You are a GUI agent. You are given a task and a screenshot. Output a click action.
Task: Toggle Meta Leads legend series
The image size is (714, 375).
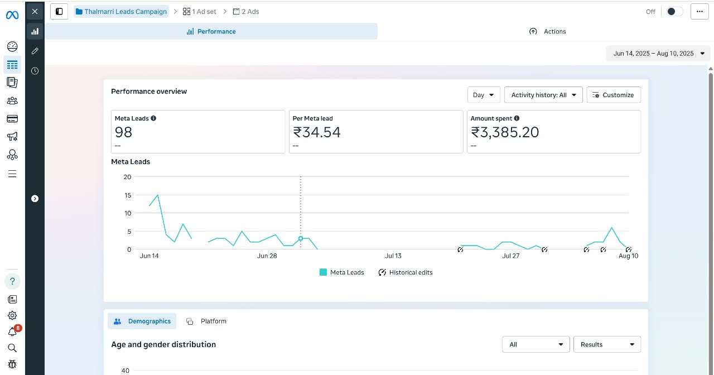tap(342, 272)
